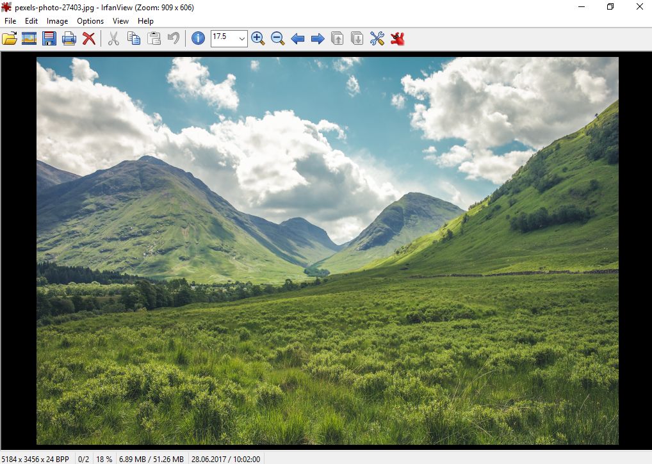Open the View menu

[x=120, y=20]
